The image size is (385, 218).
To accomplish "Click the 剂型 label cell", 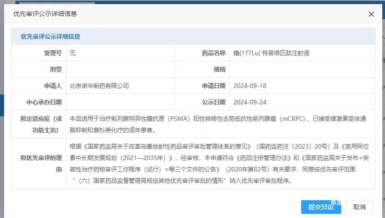I will [x=39, y=69].
